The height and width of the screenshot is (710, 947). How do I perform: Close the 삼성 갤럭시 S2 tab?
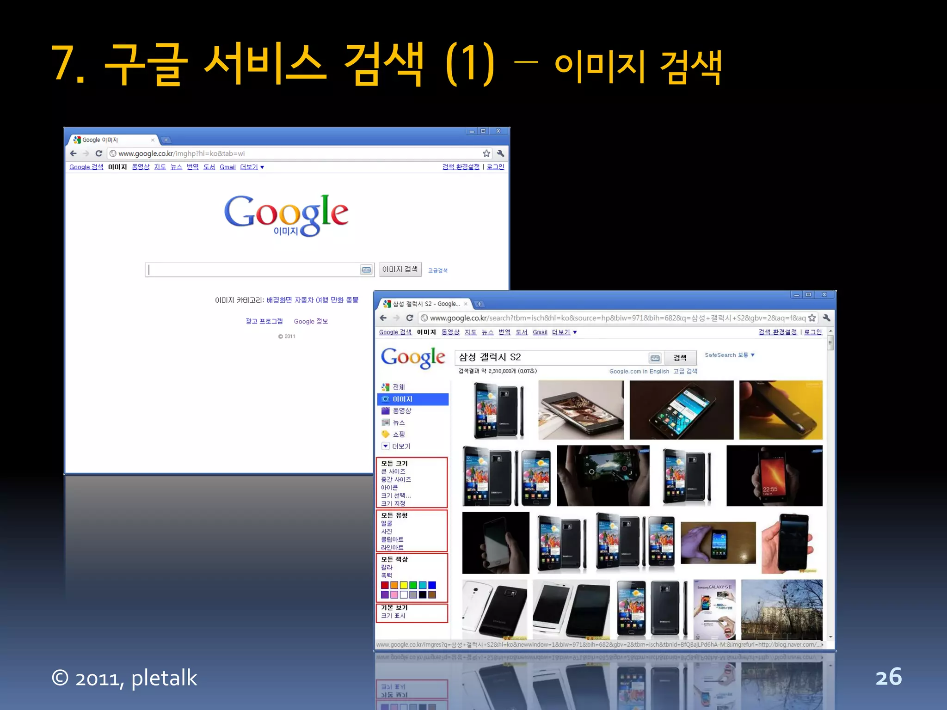pyautogui.click(x=466, y=304)
